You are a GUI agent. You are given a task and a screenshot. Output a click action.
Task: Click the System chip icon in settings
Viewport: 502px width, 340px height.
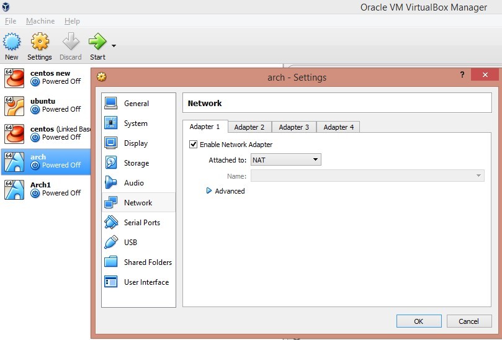click(x=111, y=123)
